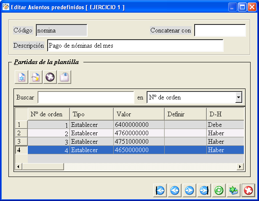Open the 'Nº de orden' search field dropdown
The height and width of the screenshot is (201, 259).
pos(238,97)
